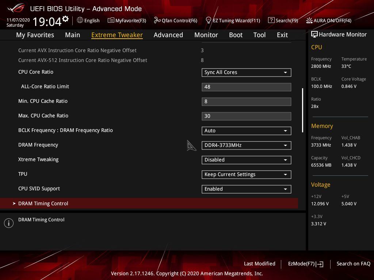Click the Min. CPU Cache Ratio field
Screen dimensions: 374x280
(x=247, y=101)
